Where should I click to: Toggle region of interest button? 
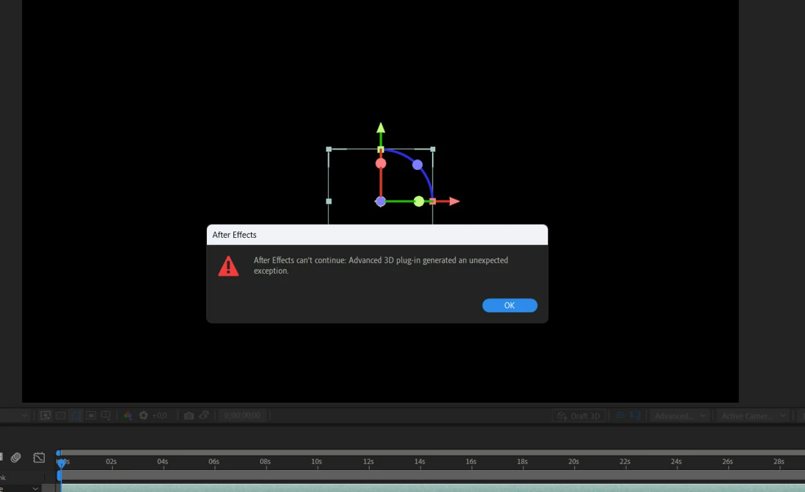(91, 415)
